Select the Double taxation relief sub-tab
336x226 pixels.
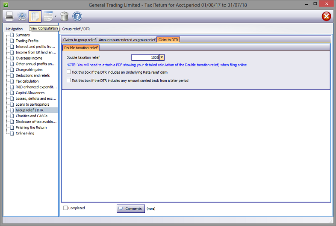click(x=81, y=48)
